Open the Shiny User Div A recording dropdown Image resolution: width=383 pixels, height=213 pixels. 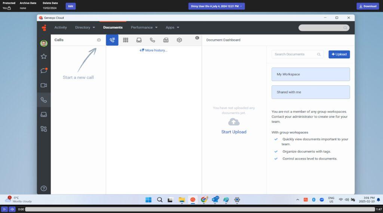pyautogui.click(x=217, y=6)
